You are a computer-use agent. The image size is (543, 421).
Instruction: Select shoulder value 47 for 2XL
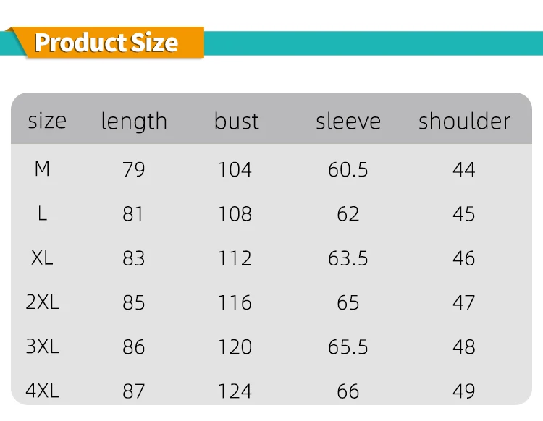[464, 302]
